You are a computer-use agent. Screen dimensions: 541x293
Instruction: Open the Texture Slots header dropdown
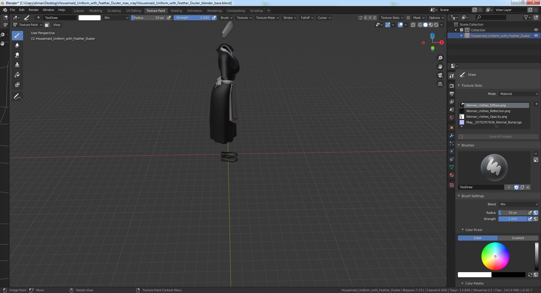coord(392,18)
